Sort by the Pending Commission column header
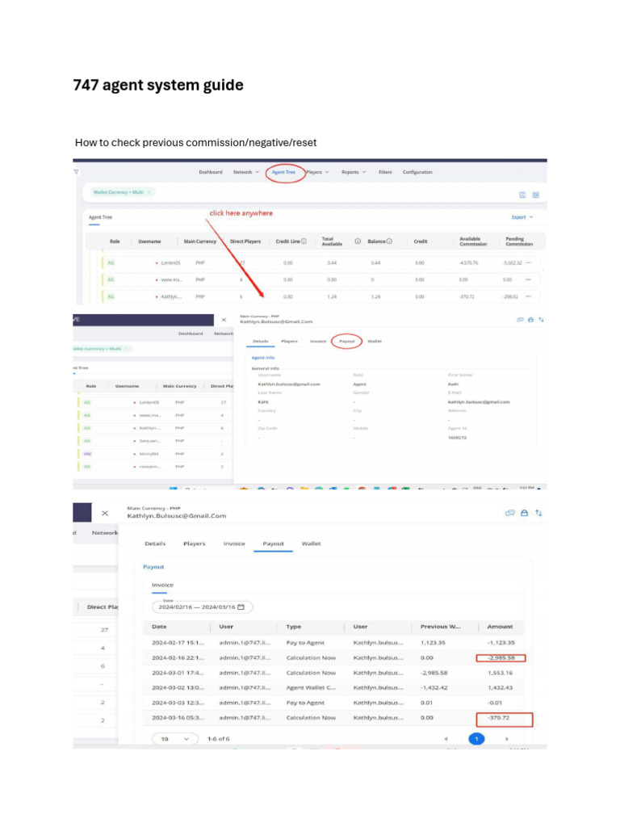Viewport: 620px width, 827px height. point(519,241)
